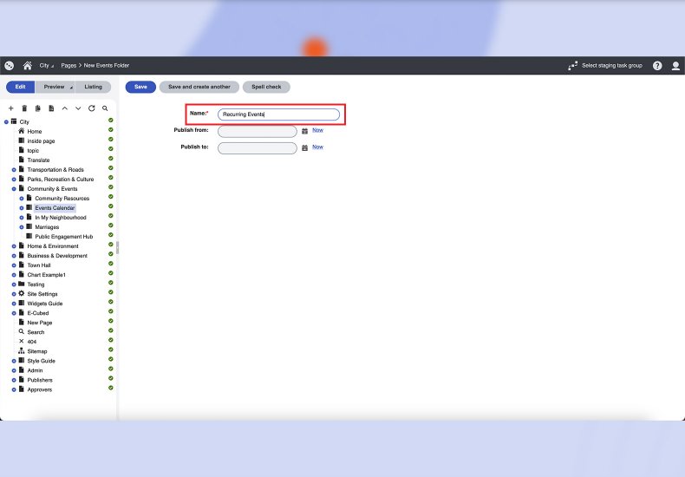Screen dimensions: 685x477
Task: Click Save and create another button
Action: point(199,87)
